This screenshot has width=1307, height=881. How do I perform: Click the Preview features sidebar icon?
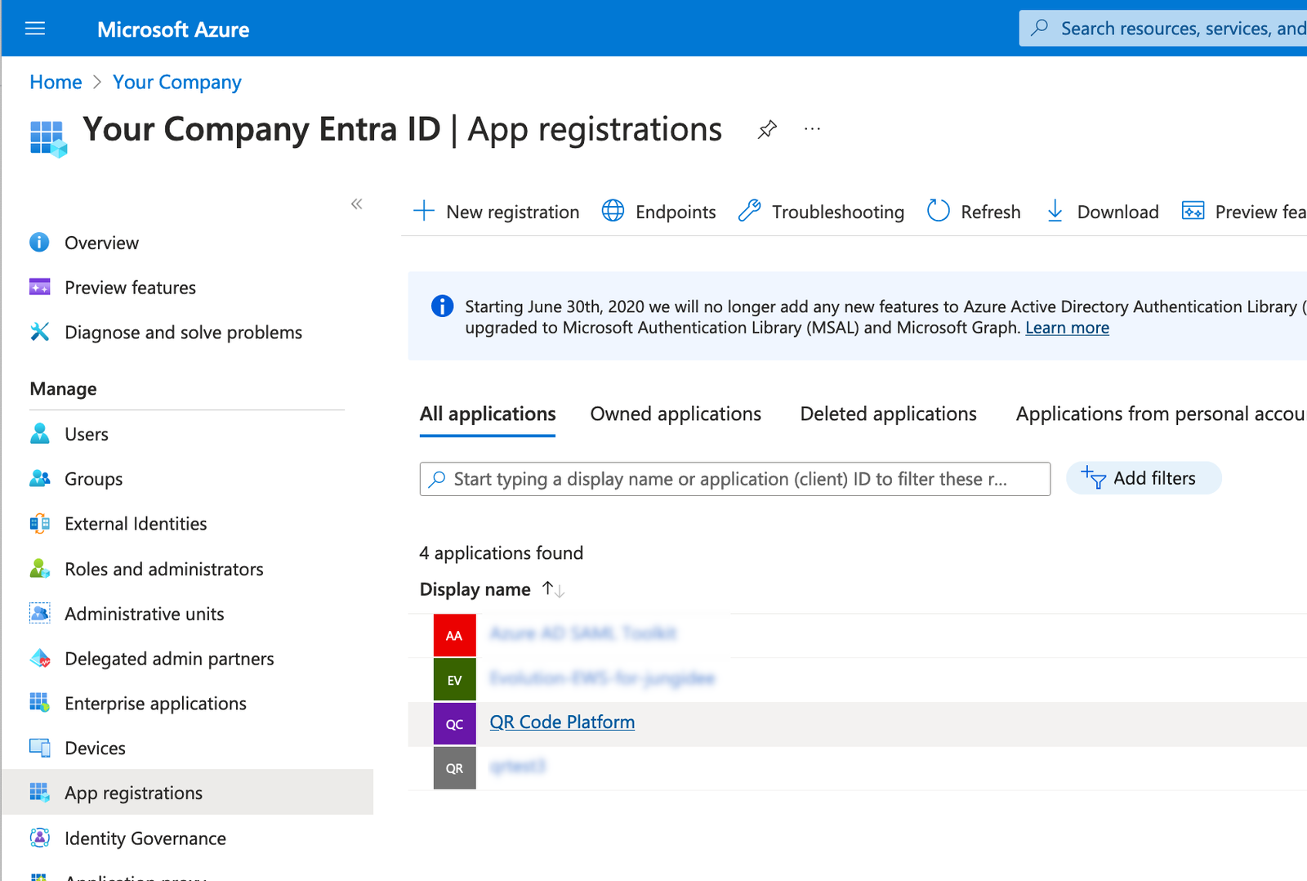pyautogui.click(x=39, y=287)
